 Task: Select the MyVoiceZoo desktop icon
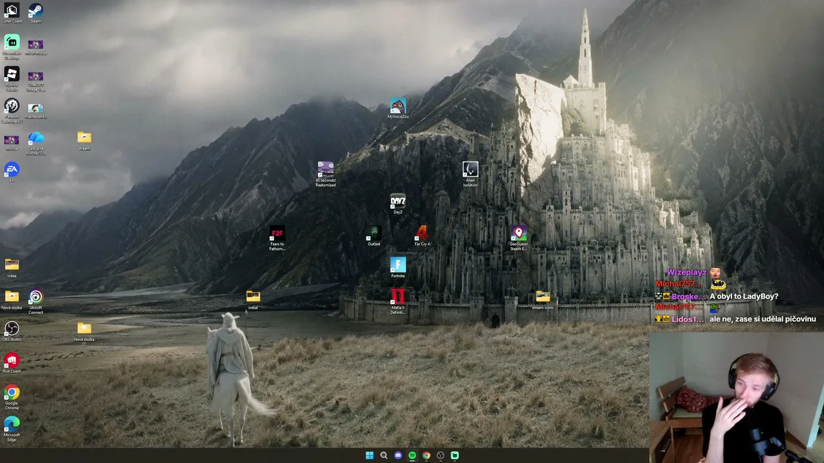(398, 109)
